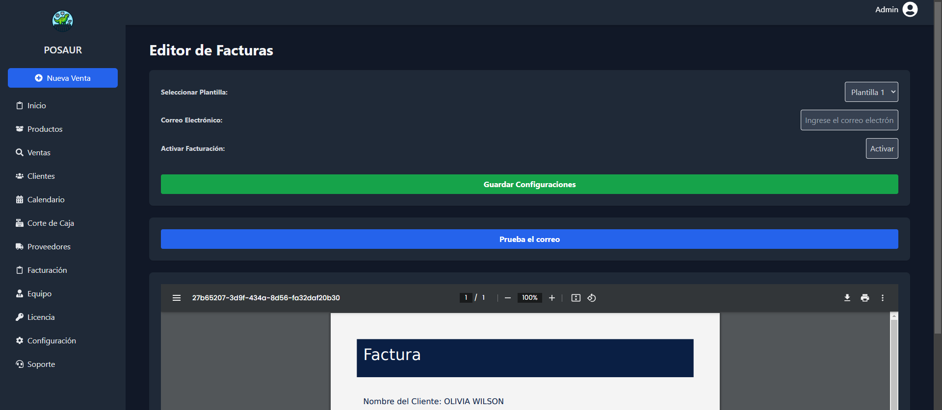Viewport: 942px width, 410px height.
Task: Open the Calendario section
Action: (63, 199)
